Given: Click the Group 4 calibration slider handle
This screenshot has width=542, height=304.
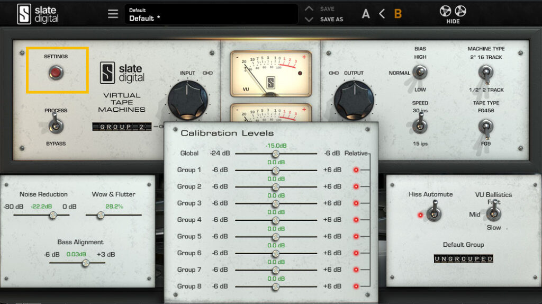Looking at the screenshot, I should pyautogui.click(x=275, y=220).
